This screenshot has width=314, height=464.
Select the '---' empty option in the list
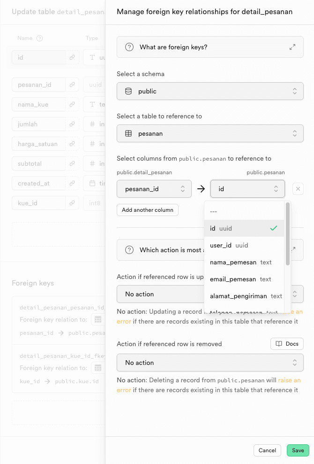point(244,212)
